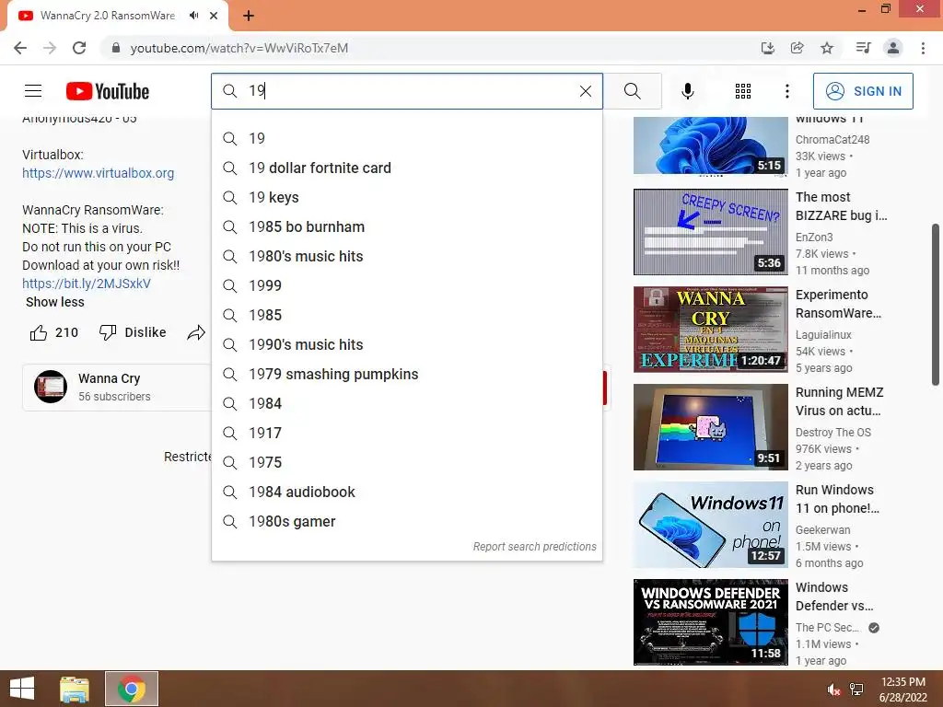943x707 pixels.
Task: Open the virtualbox.org link
Action: click(98, 173)
